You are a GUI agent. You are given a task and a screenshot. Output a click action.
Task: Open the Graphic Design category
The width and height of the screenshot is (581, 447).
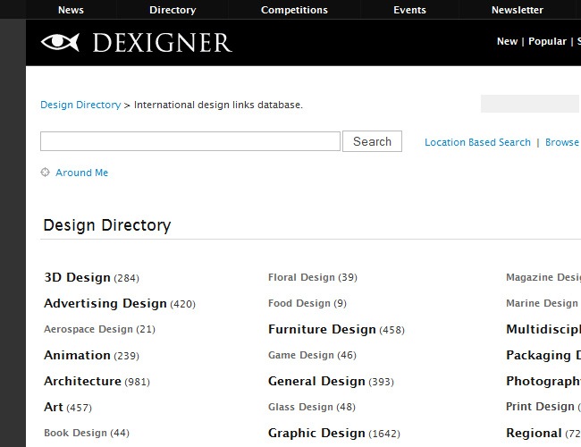[316, 433]
